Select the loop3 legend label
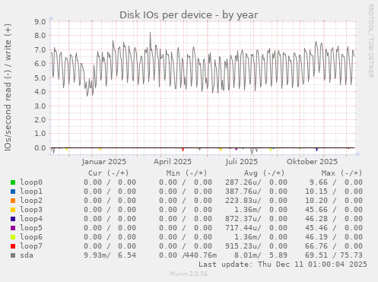 pyautogui.click(x=31, y=210)
